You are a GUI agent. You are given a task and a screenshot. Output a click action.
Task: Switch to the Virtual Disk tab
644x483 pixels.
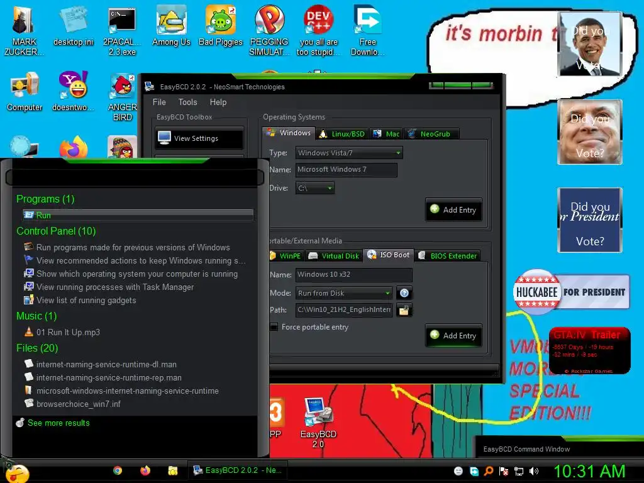pos(334,256)
